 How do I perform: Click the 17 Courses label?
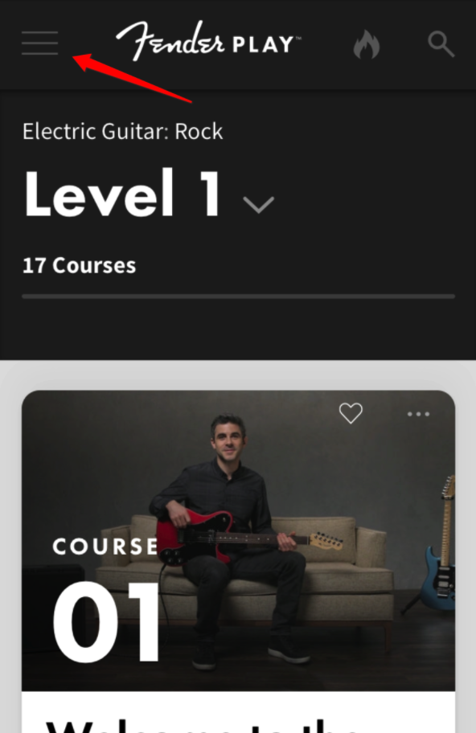coord(79,265)
